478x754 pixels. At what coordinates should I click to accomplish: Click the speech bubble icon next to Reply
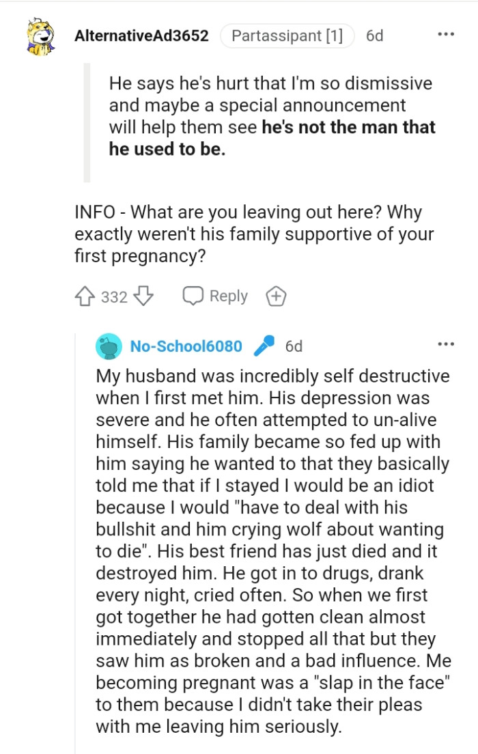click(194, 296)
